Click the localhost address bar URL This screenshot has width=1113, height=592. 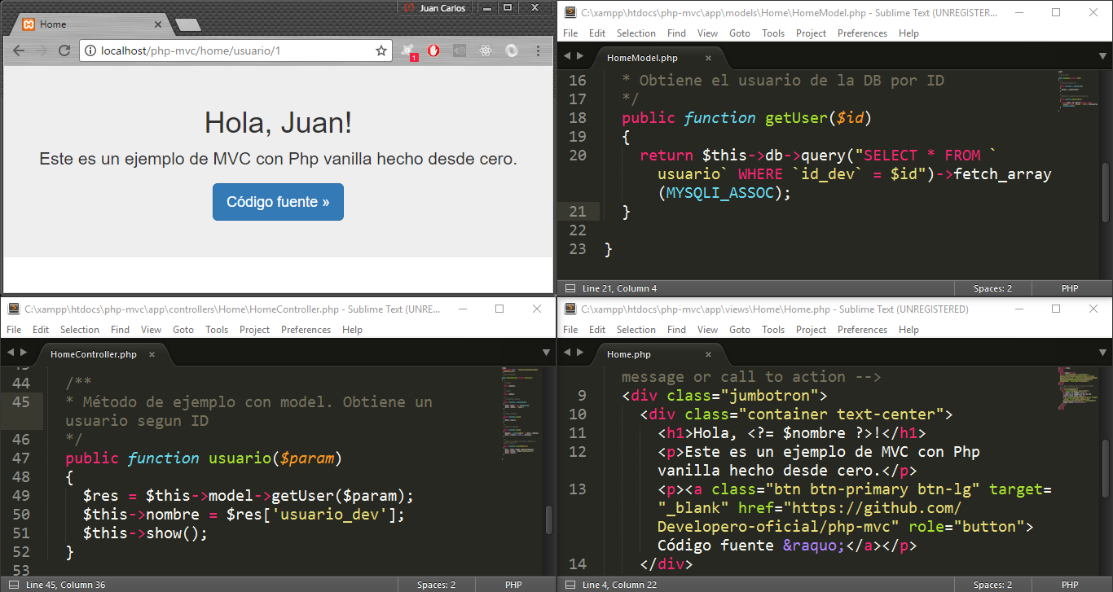pos(191,50)
